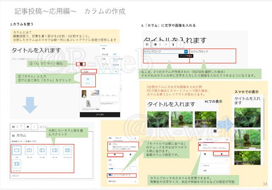
Task: Click the スキップ link under the layout options
Action: coord(15,176)
